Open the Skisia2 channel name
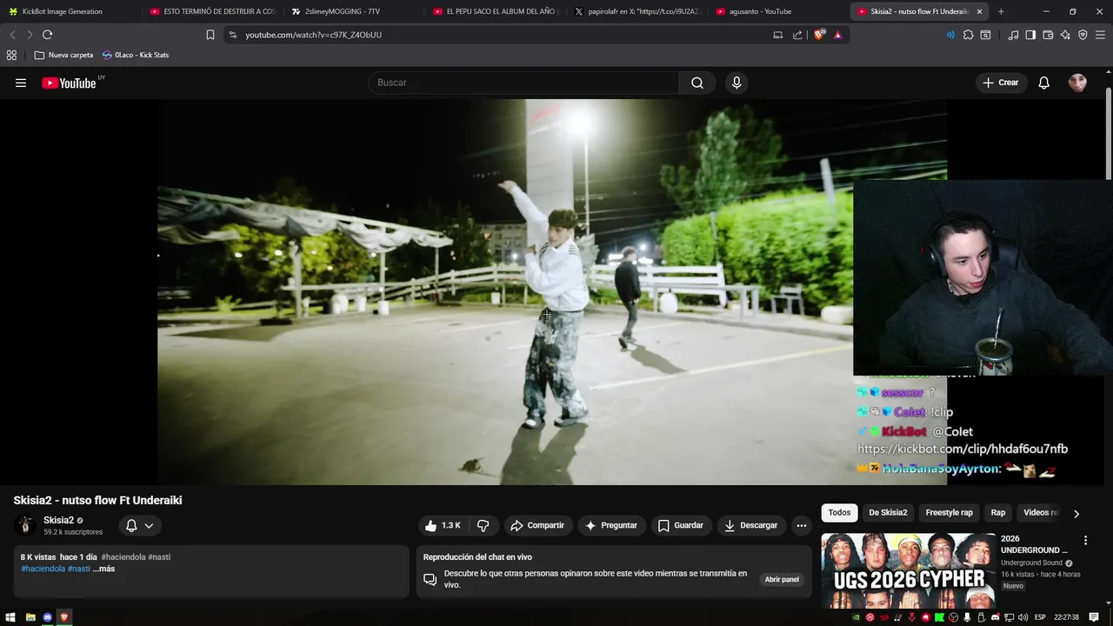1113x626 pixels. [58, 520]
